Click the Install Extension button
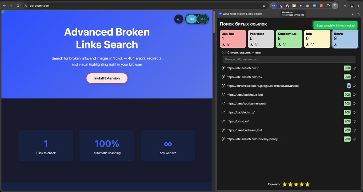 coord(107,78)
